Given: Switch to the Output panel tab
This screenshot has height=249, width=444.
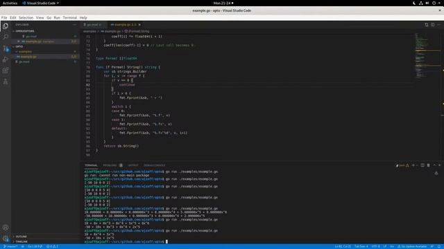Looking at the screenshot, I should point(133,165).
